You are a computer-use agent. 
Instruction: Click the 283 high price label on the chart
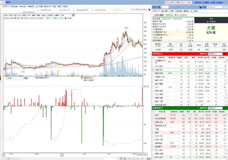click(126, 28)
